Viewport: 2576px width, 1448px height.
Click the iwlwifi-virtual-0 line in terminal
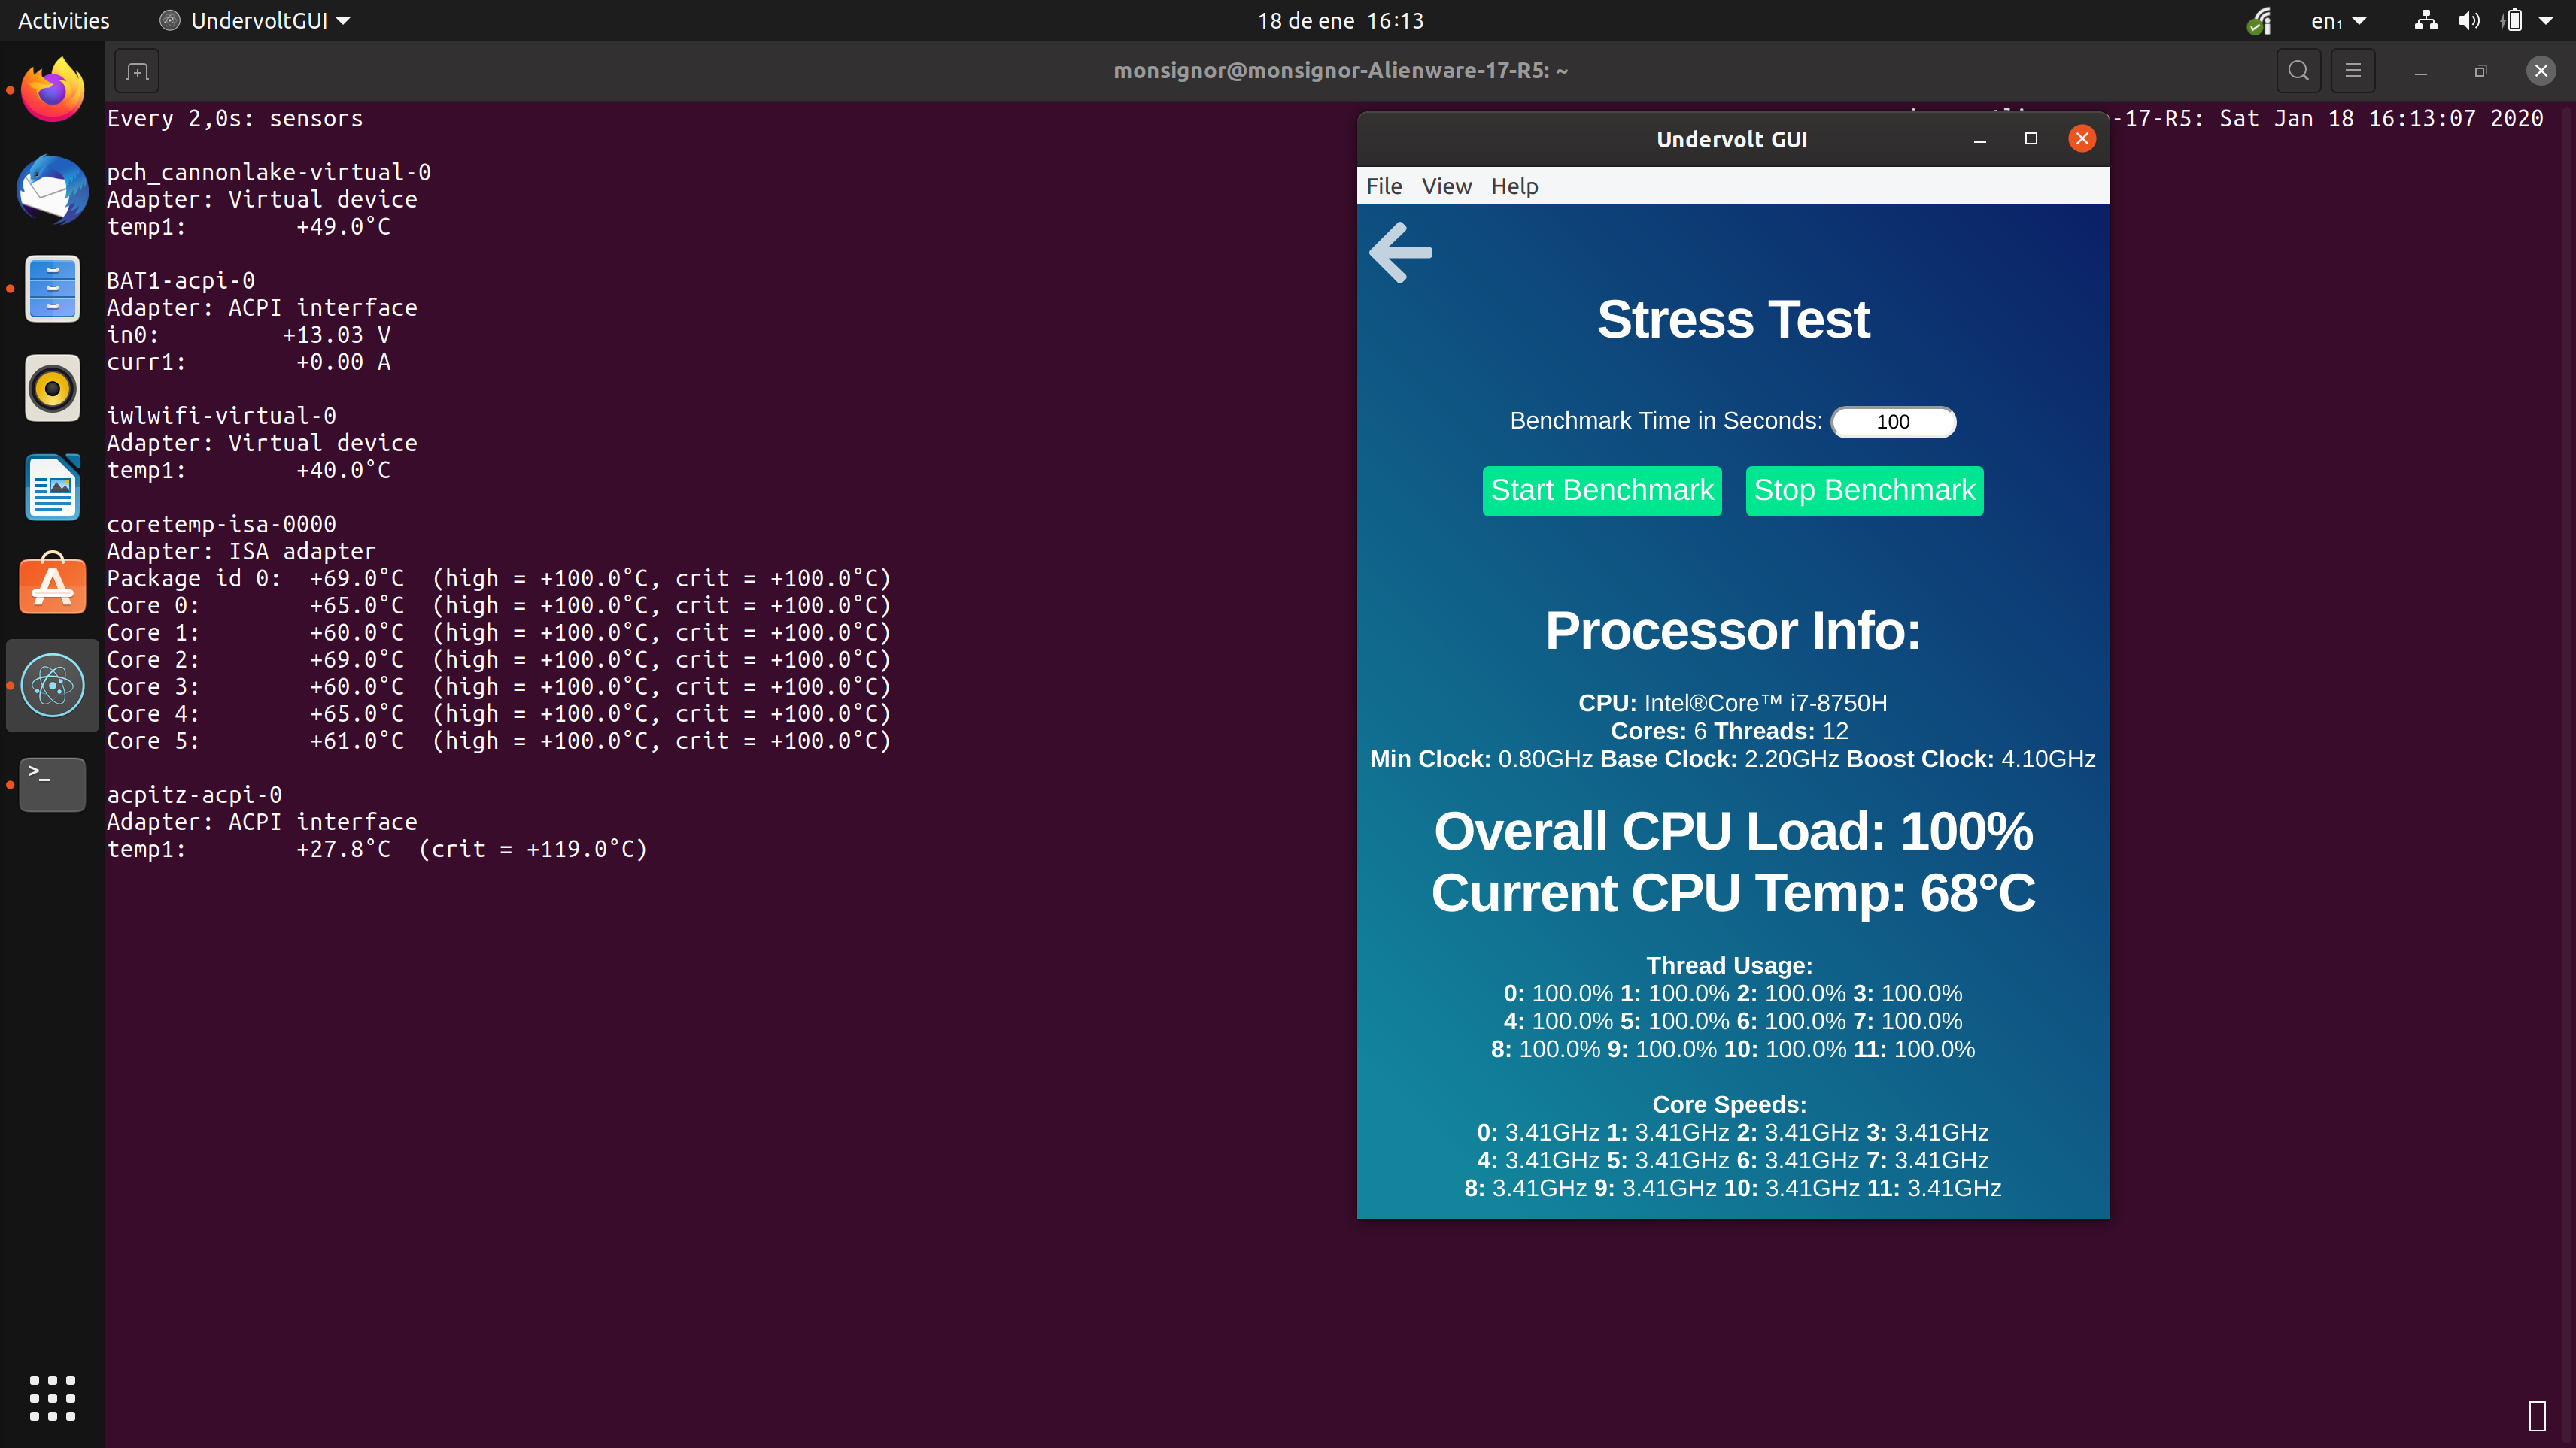click(221, 416)
